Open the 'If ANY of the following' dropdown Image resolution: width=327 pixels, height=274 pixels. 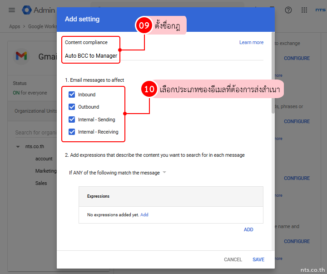tap(118, 173)
